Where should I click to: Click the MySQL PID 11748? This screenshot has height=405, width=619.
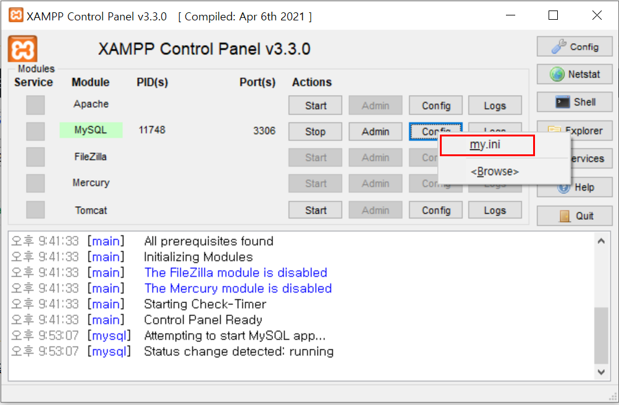152,130
